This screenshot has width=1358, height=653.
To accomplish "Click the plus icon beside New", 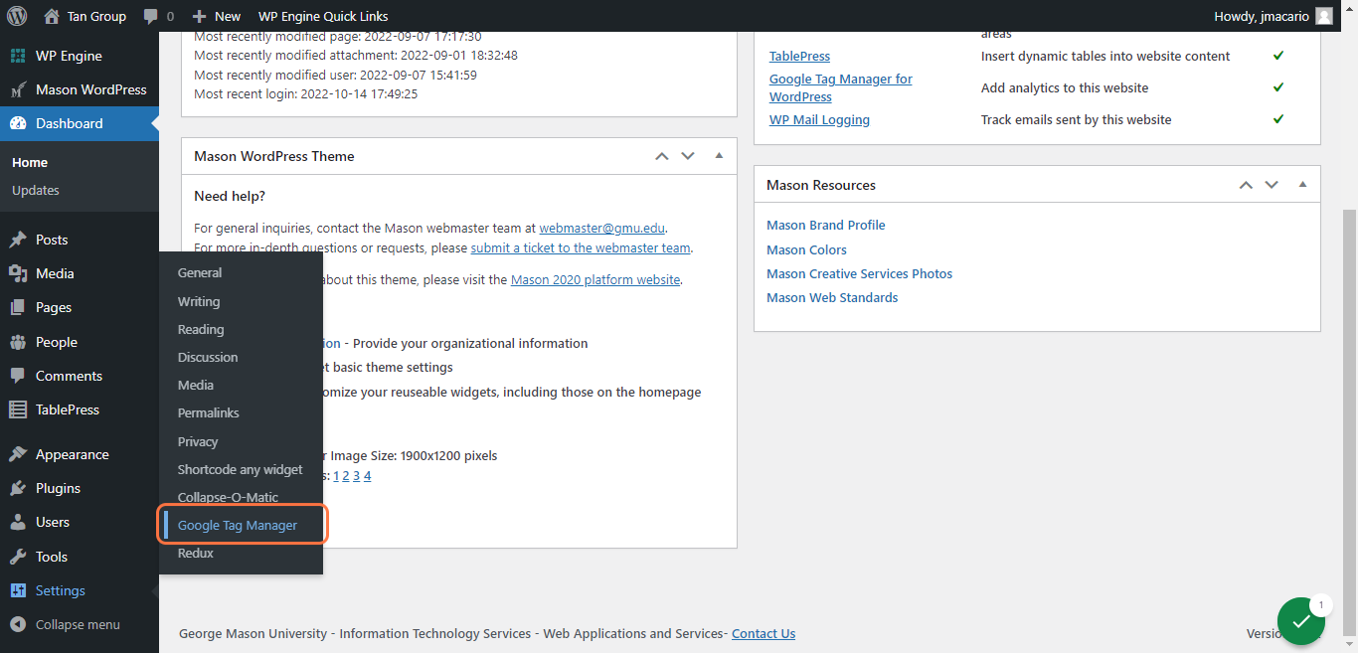I will (200, 16).
